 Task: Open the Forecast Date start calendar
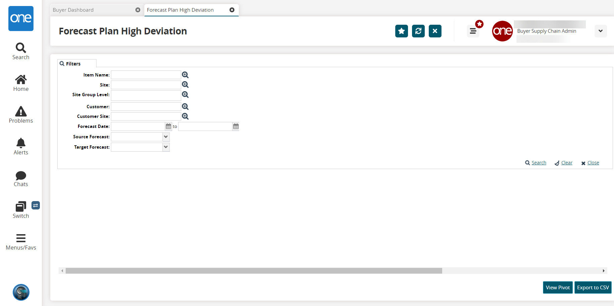coord(168,126)
